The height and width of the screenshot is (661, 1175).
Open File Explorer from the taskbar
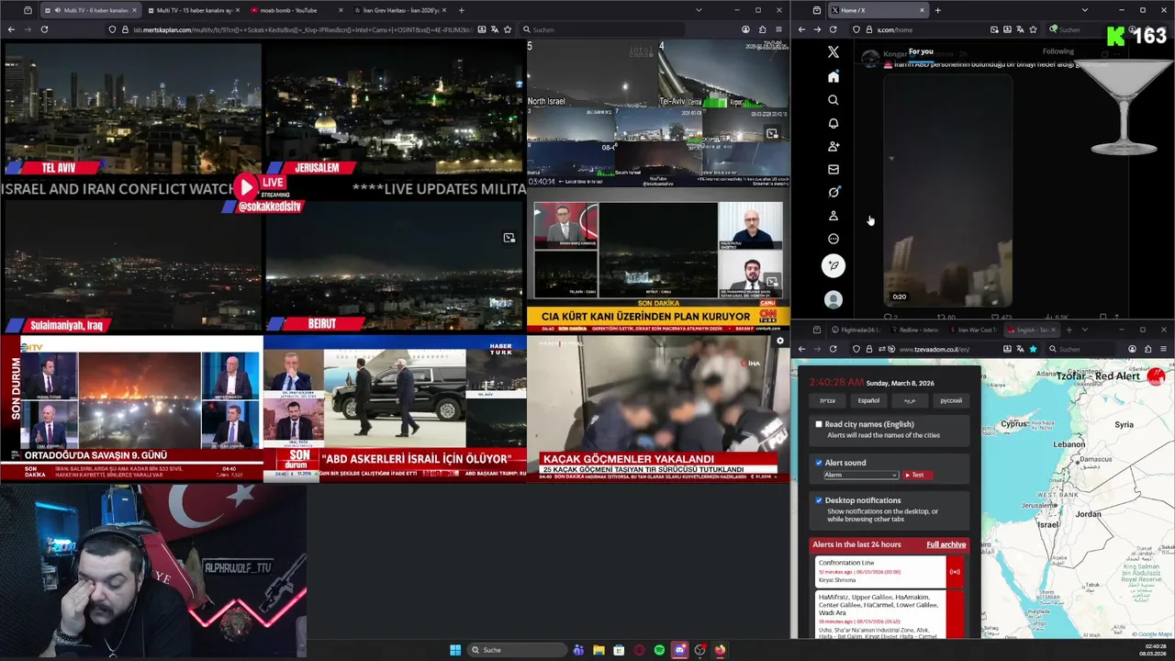[599, 650]
